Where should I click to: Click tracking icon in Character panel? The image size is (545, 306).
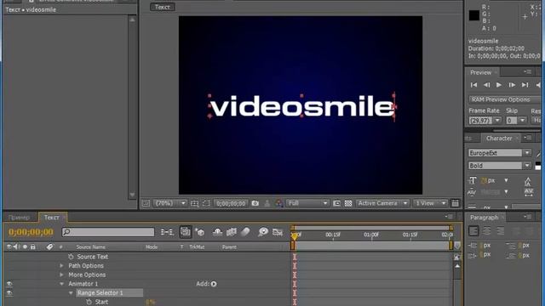[529, 192]
